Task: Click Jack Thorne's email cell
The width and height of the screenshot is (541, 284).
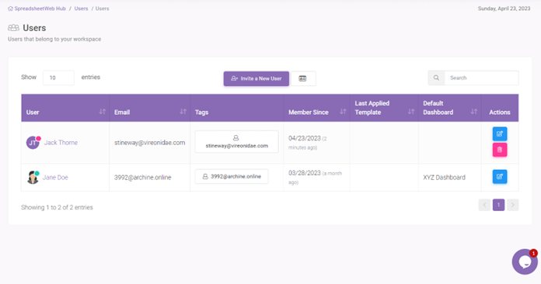Action: (150, 143)
